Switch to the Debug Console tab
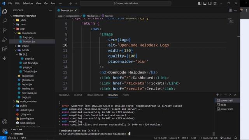The height and width of the screenshot is (140, 249). (x=95, y=95)
